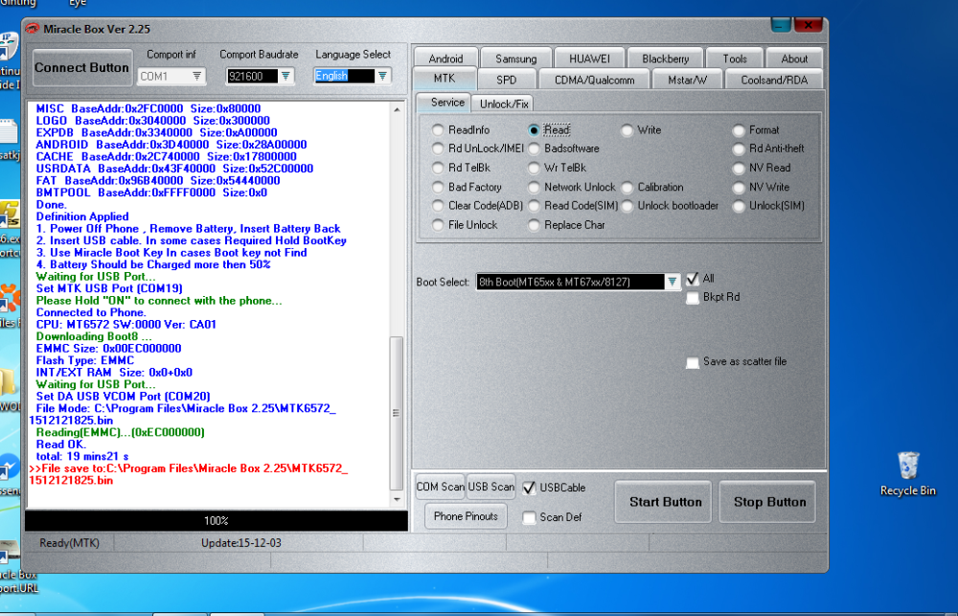Select the SPD tab
Screen dimensions: 958x616
pos(507,80)
